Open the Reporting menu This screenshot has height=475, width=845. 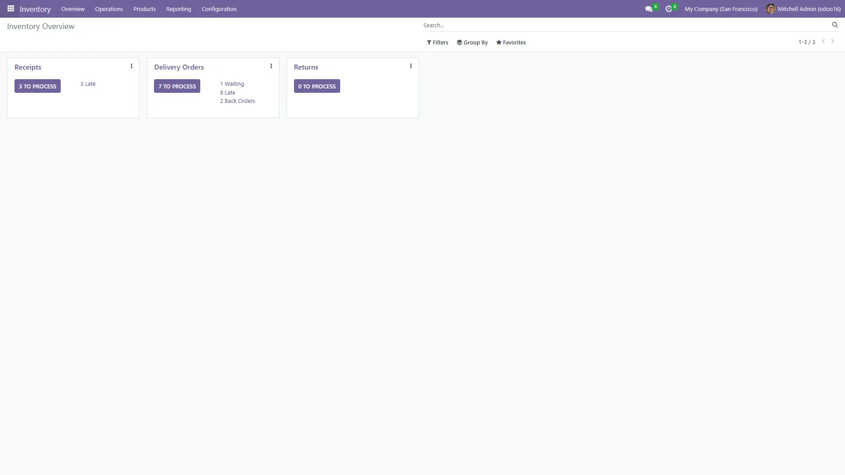point(179,9)
